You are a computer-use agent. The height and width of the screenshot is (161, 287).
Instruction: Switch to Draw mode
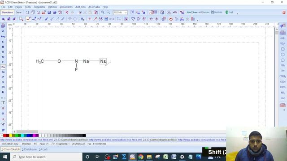click(18, 13)
